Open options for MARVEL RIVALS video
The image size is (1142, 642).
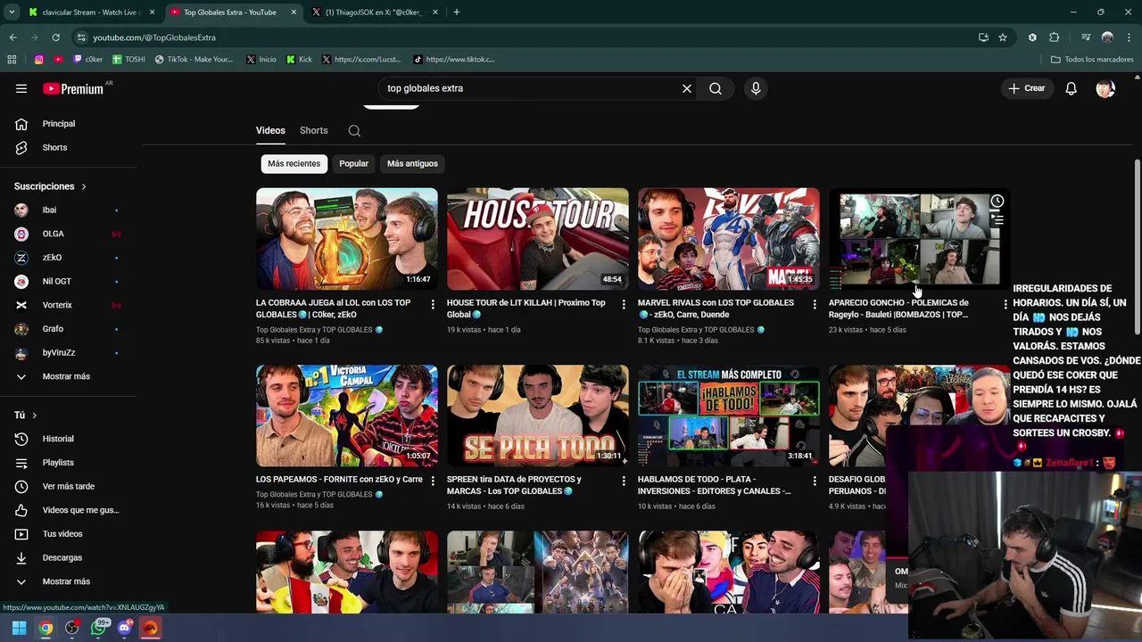[x=815, y=305]
